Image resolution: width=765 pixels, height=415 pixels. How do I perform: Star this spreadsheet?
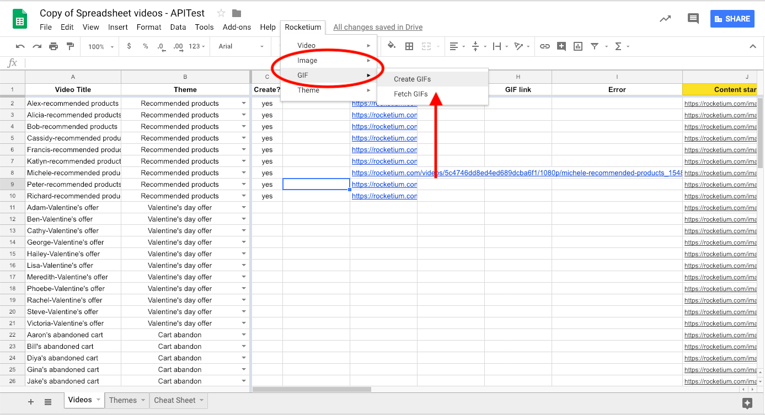point(221,13)
